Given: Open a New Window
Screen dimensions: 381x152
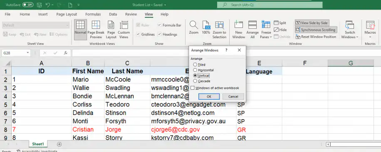Looking at the screenshot, I should [239, 29].
